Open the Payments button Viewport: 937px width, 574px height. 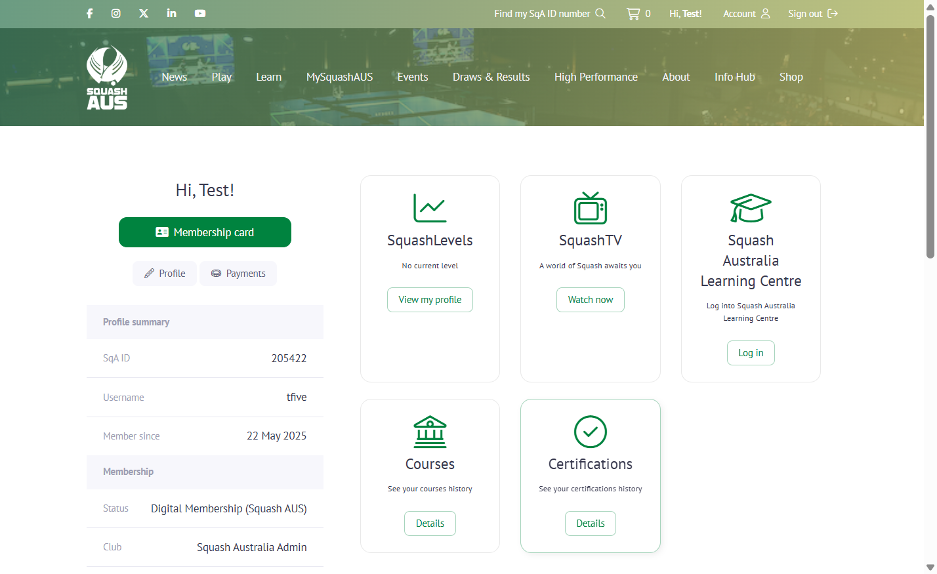tap(238, 274)
